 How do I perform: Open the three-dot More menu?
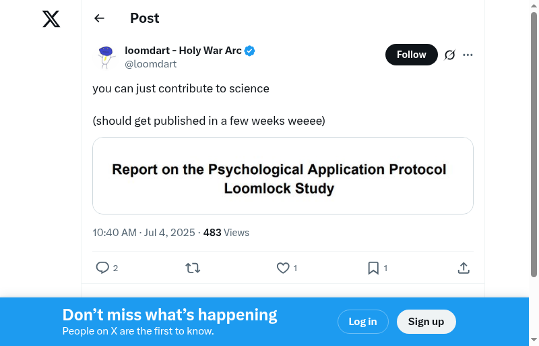[468, 55]
